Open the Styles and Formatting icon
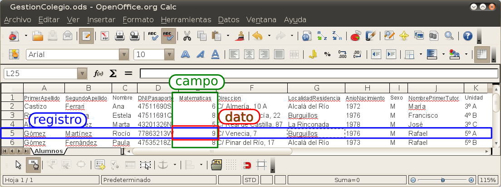This screenshot has width=501, height=187. [x=14, y=54]
